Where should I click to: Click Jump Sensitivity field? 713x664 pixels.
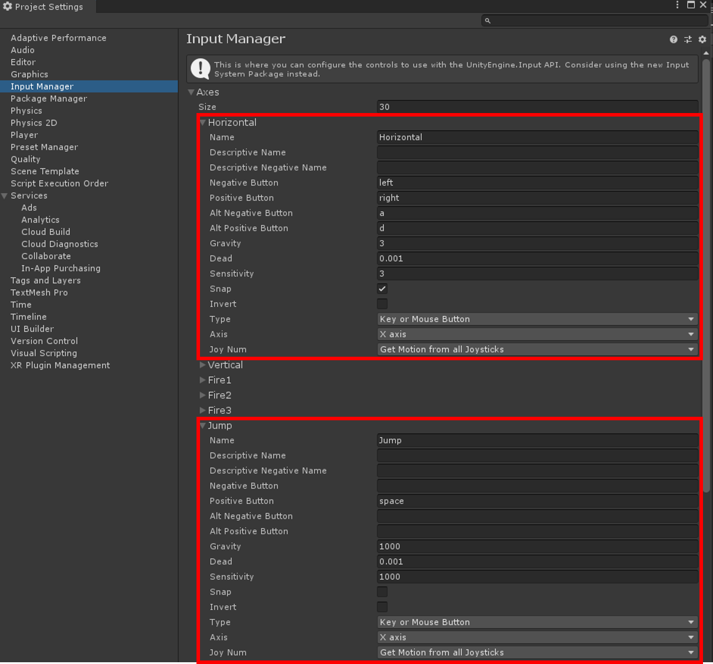point(538,577)
